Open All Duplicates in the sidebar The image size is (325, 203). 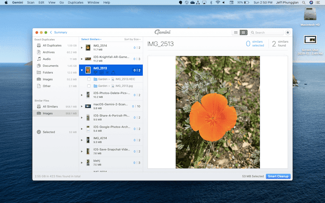56,45
